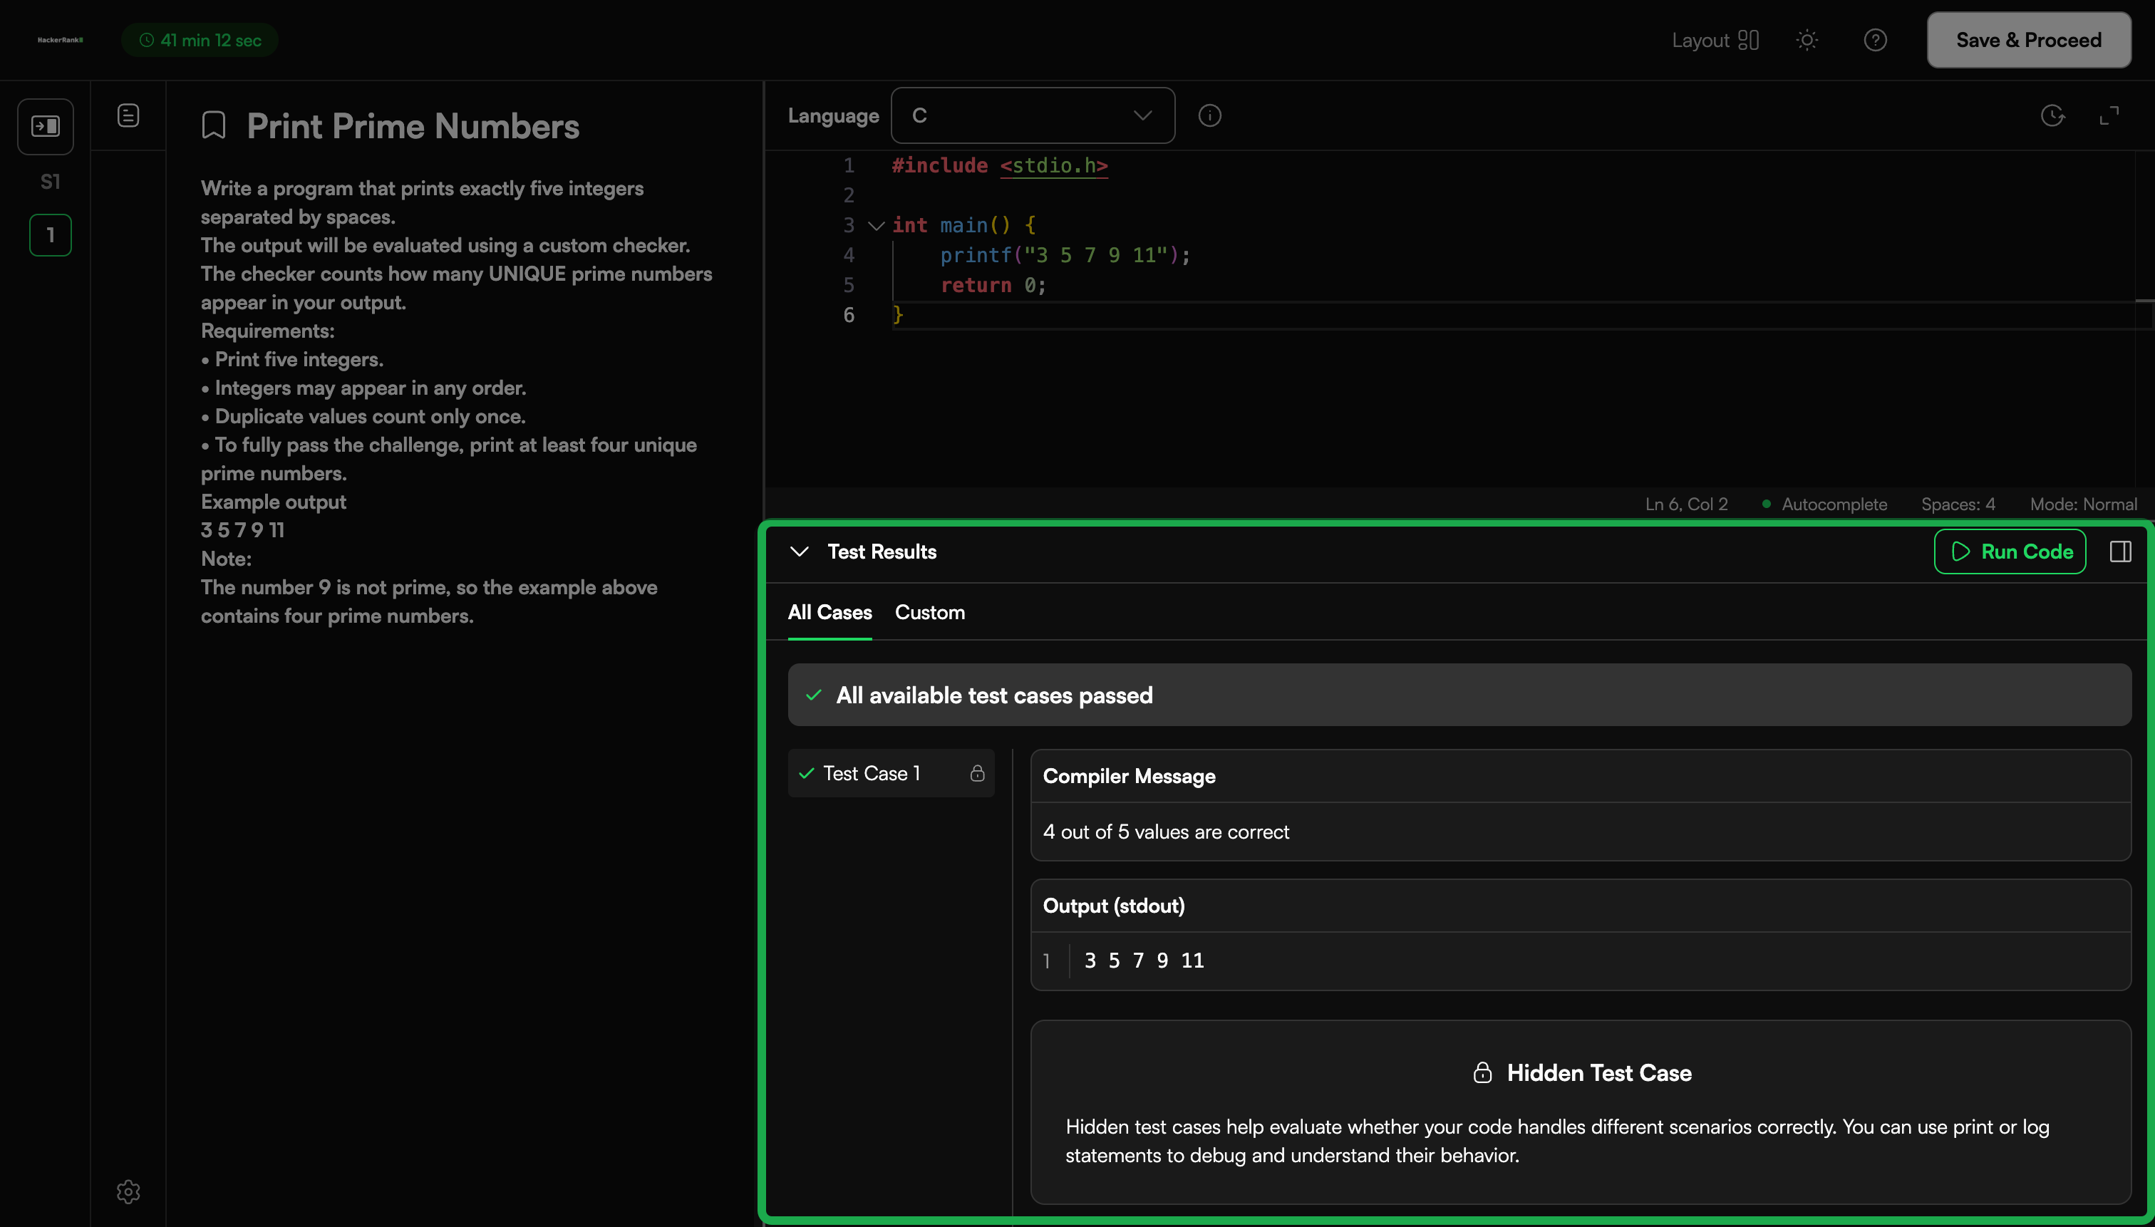Click the printf line in code editor
2155x1227 pixels.
[1065, 255]
